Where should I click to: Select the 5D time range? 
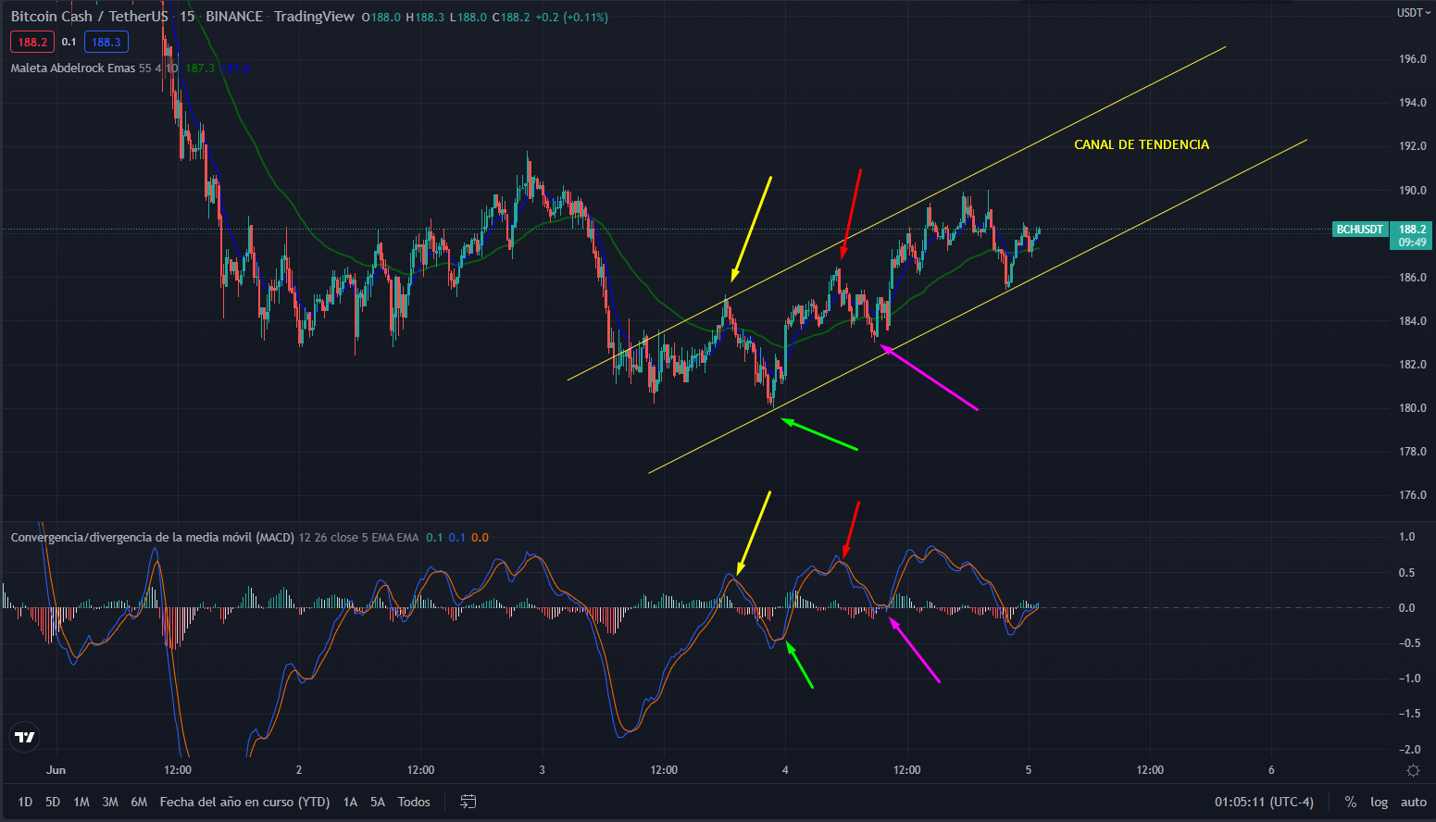click(53, 802)
